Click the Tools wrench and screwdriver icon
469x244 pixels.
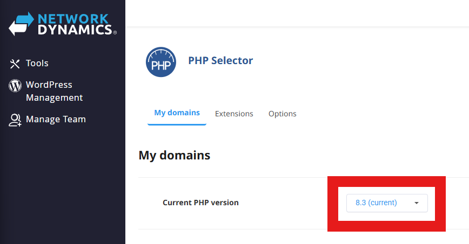(x=15, y=64)
